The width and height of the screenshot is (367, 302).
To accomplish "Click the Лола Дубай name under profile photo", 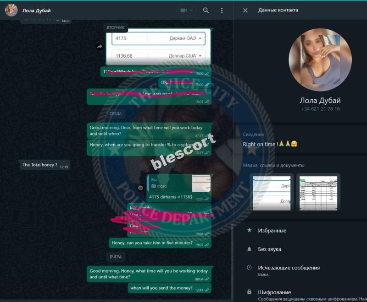I will click(320, 100).
